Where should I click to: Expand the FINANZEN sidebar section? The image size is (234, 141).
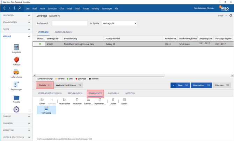pyautogui.click(x=16, y=123)
